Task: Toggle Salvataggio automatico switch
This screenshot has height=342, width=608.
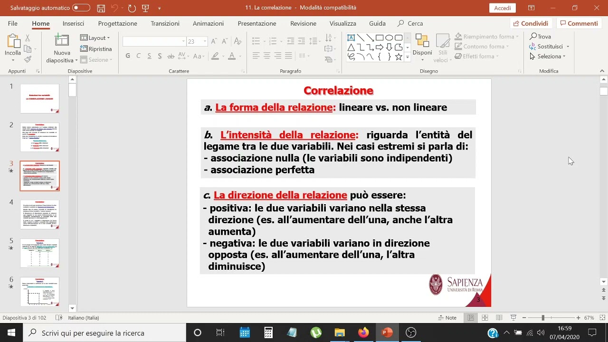Action: coord(81,8)
